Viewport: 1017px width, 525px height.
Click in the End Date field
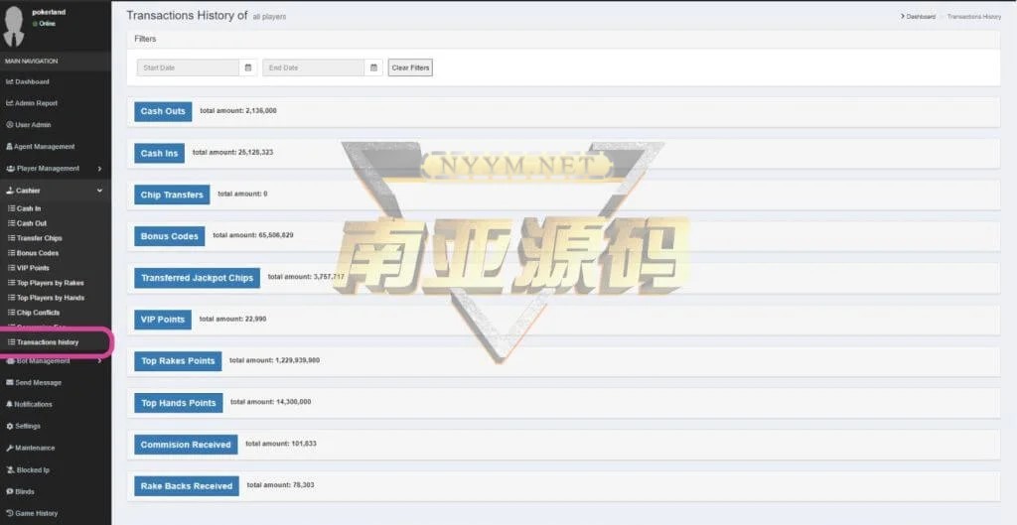[x=314, y=67]
